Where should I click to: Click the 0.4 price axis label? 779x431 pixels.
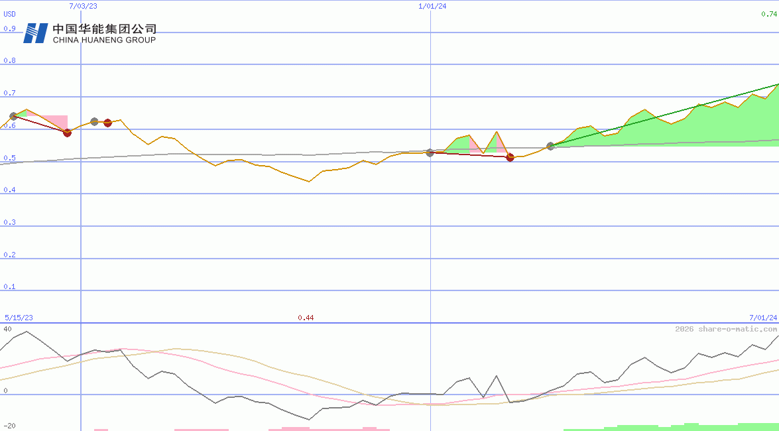(x=9, y=190)
